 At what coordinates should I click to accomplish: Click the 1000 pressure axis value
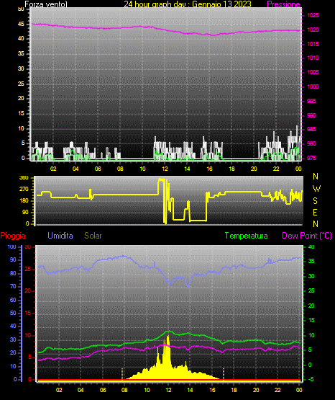(313, 86)
